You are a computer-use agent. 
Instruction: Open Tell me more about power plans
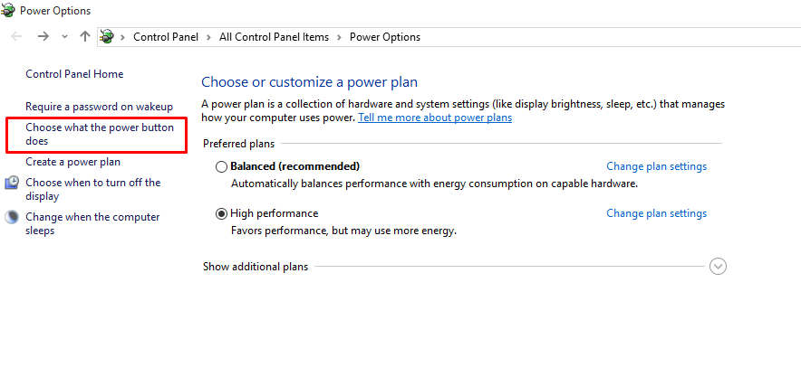435,118
